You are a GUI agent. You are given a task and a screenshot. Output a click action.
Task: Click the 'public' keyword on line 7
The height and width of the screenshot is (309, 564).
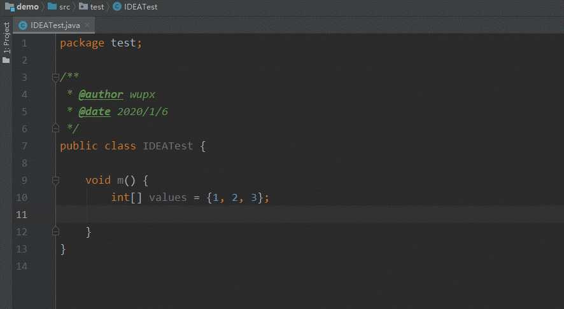78,146
